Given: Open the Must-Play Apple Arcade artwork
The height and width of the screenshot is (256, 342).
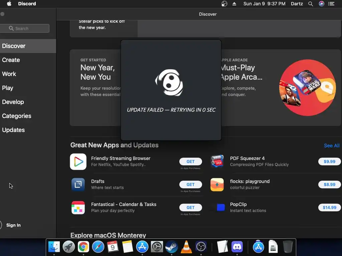Looking at the screenshot, I should (308, 88).
